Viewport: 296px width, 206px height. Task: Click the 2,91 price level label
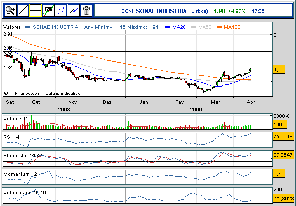(x=8, y=34)
